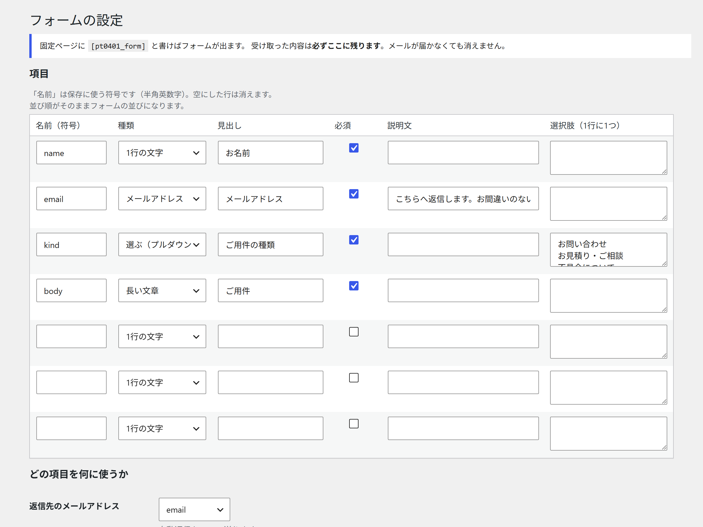The width and height of the screenshot is (703, 527).
Task: Click choices textarea in body row
Action: point(609,296)
